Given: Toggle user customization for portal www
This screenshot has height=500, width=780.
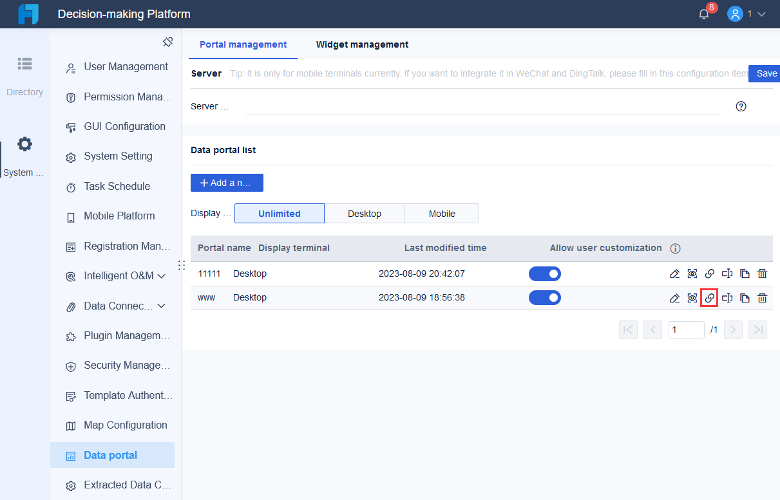Looking at the screenshot, I should pyautogui.click(x=545, y=298).
